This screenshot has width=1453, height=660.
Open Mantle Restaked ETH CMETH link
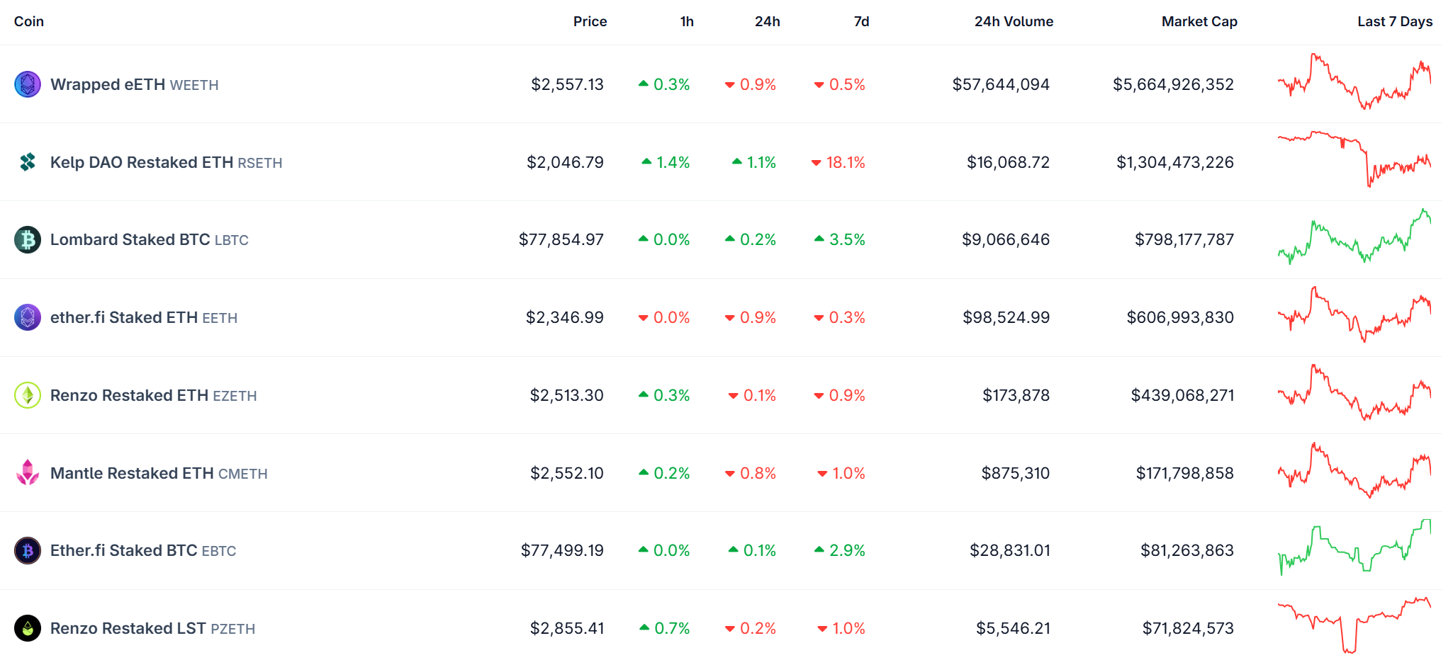click(159, 473)
